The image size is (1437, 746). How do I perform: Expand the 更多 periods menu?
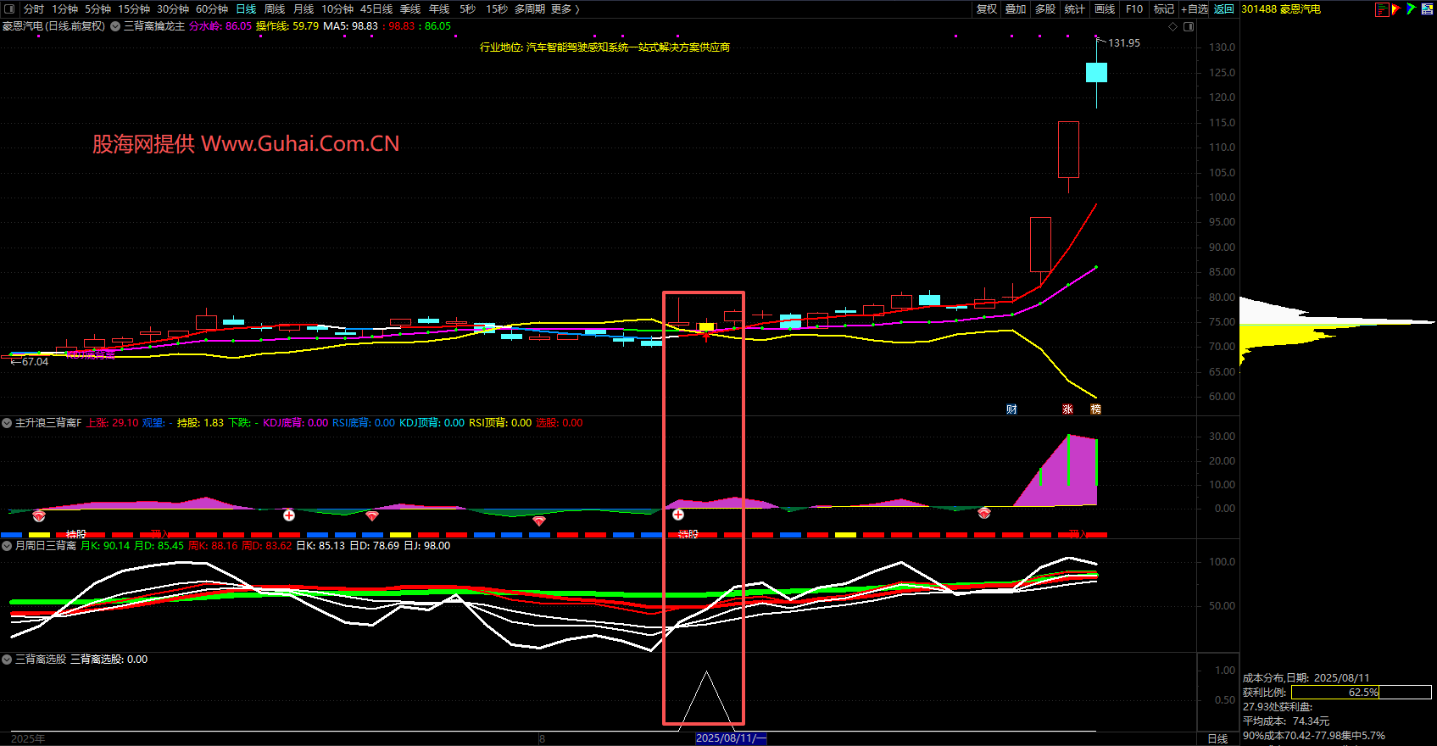point(565,9)
